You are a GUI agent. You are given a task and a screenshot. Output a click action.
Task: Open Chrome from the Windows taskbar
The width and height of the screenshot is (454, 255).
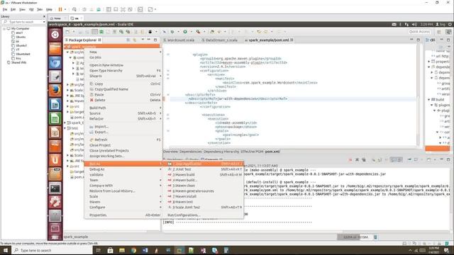coord(133,250)
